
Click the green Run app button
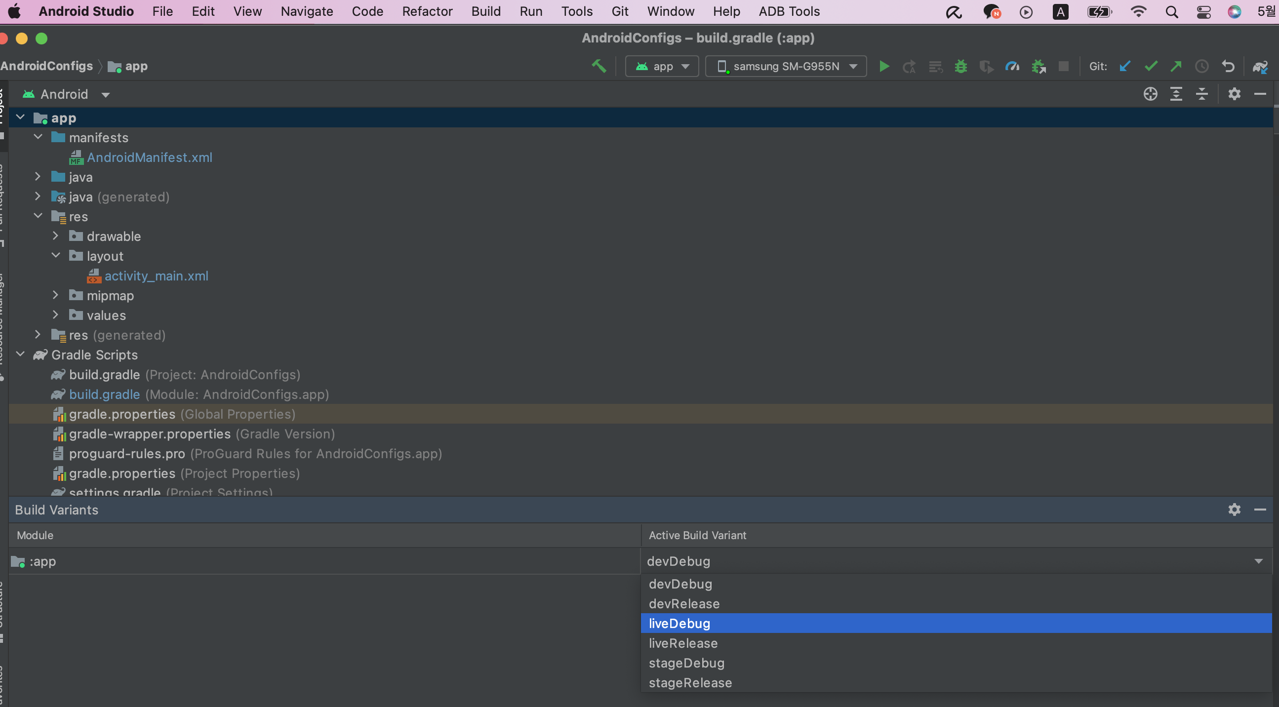(x=884, y=66)
